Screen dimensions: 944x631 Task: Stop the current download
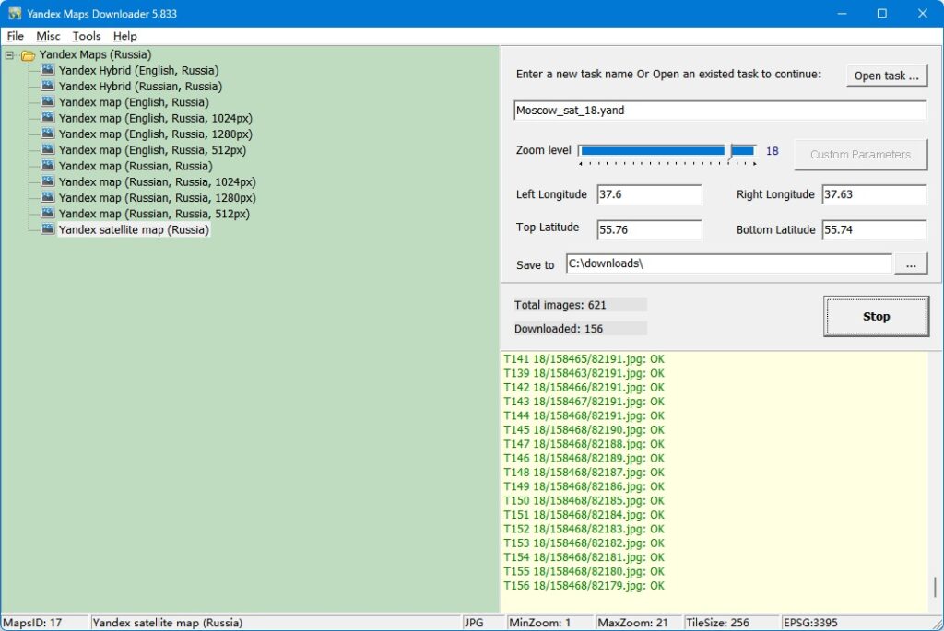pos(876,316)
